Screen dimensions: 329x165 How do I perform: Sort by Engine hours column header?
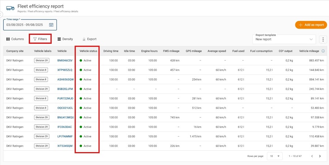pos(149,51)
